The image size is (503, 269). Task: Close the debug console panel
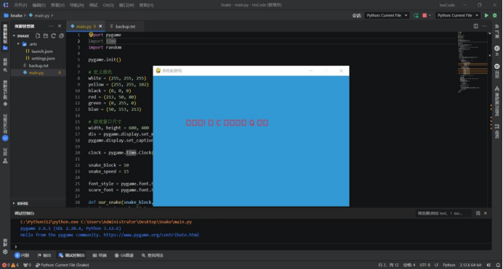pos(486,213)
